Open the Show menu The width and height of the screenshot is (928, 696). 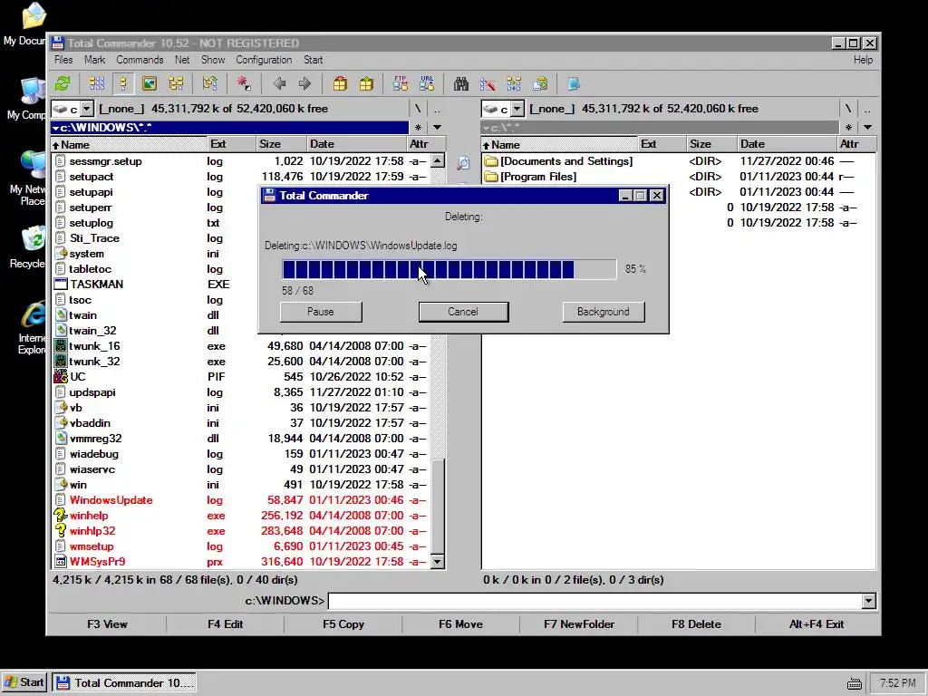point(213,60)
